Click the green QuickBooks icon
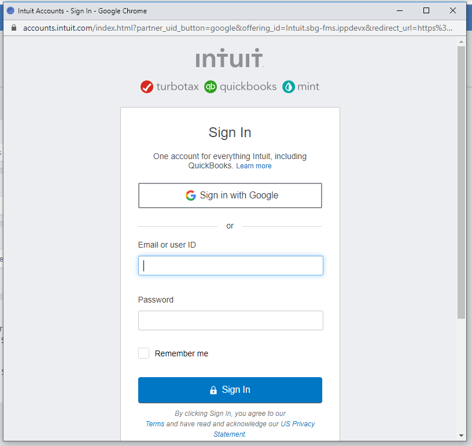 click(x=211, y=87)
